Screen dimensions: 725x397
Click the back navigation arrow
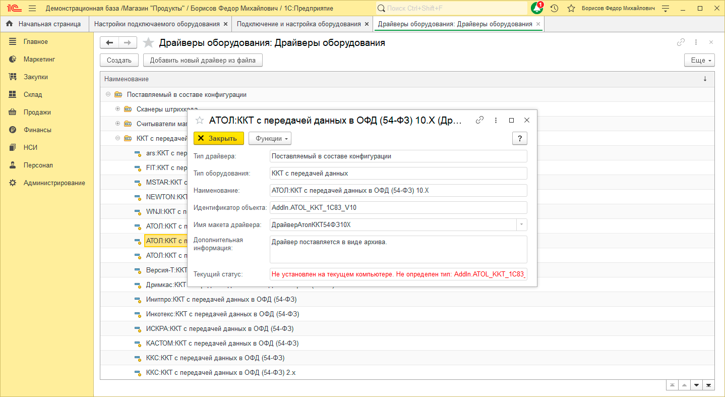(x=109, y=43)
